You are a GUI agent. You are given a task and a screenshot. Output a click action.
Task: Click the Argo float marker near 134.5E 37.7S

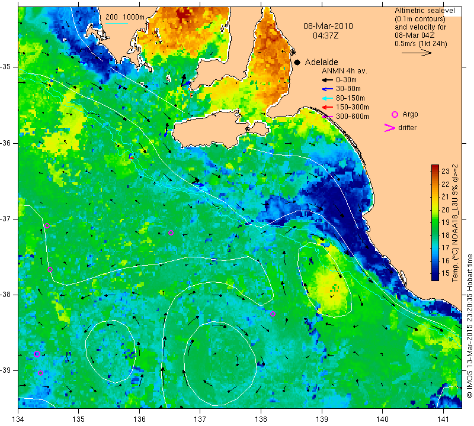click(50, 270)
